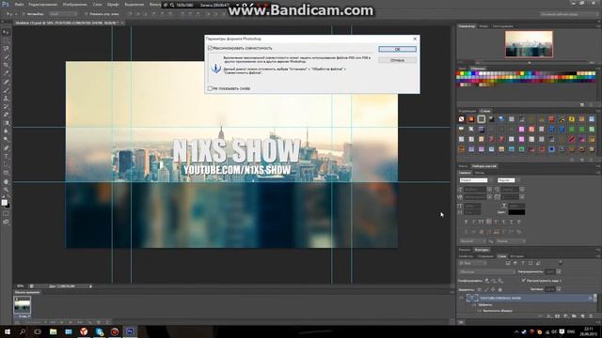Screen dimensions: 602x338
Task: Click the screen mode icon in toolbar
Action: [6, 222]
